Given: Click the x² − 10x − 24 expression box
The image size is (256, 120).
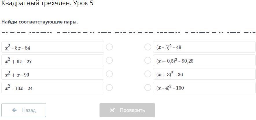Looking at the screenshot, I should (x=53, y=88).
